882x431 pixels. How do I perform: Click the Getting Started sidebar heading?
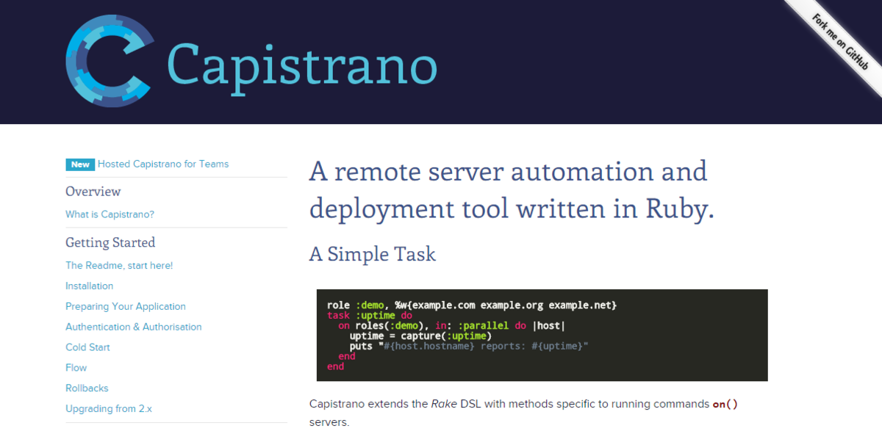[110, 242]
